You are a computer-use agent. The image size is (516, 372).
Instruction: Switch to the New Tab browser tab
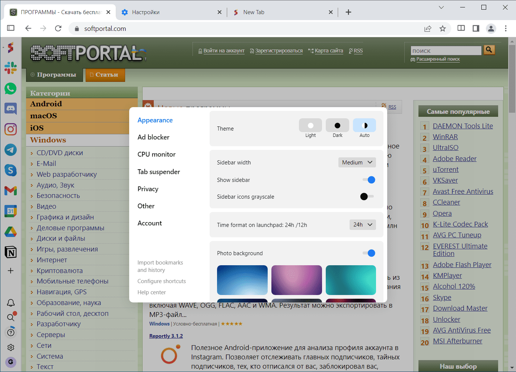pyautogui.click(x=283, y=12)
